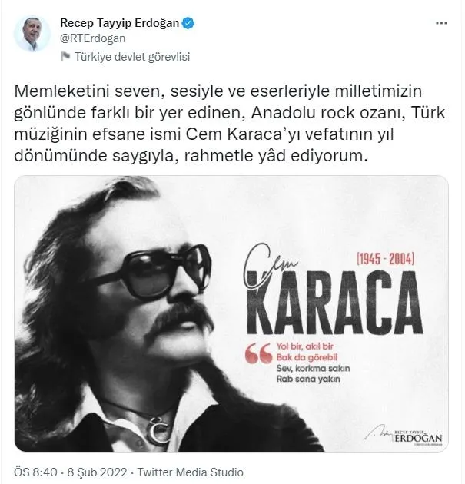The image size is (465, 484).
Task: Open Recep Tayyip Erdoğan's profile avatar
Action: (x=32, y=35)
